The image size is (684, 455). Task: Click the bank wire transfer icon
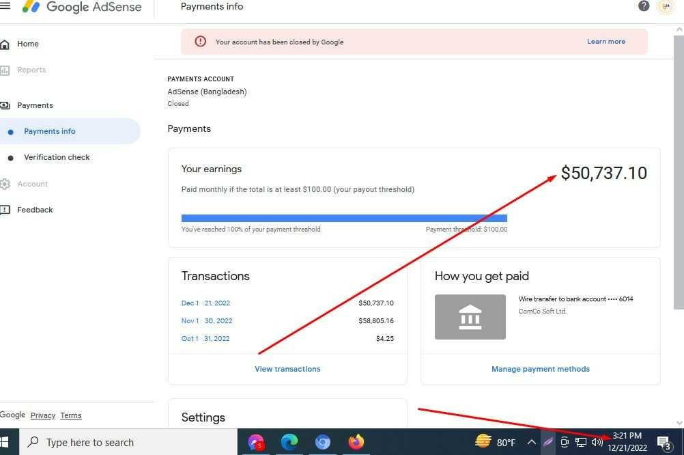[x=470, y=317]
